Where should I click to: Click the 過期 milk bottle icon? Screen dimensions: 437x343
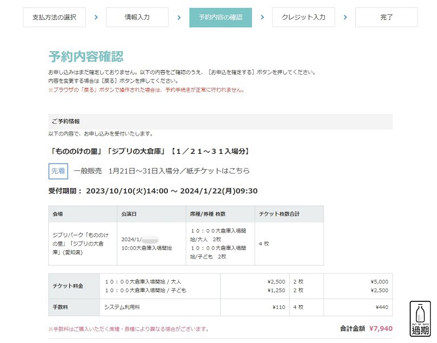point(420,318)
